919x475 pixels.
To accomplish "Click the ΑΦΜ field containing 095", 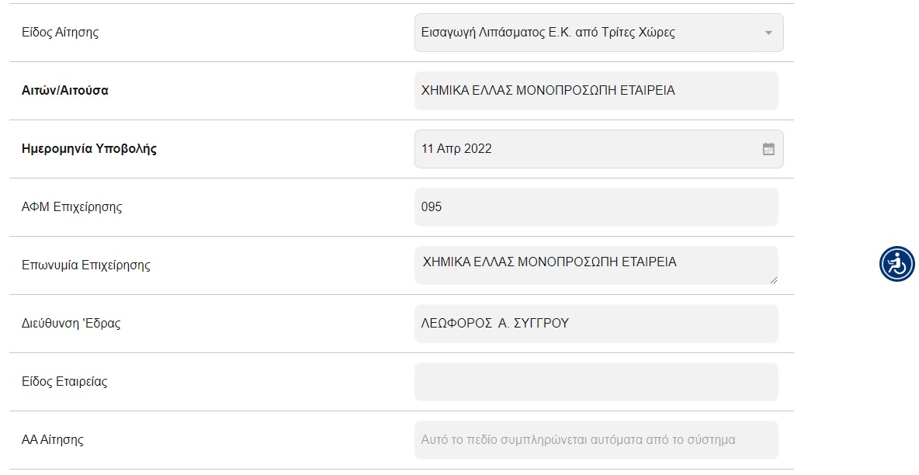I will pos(596,207).
